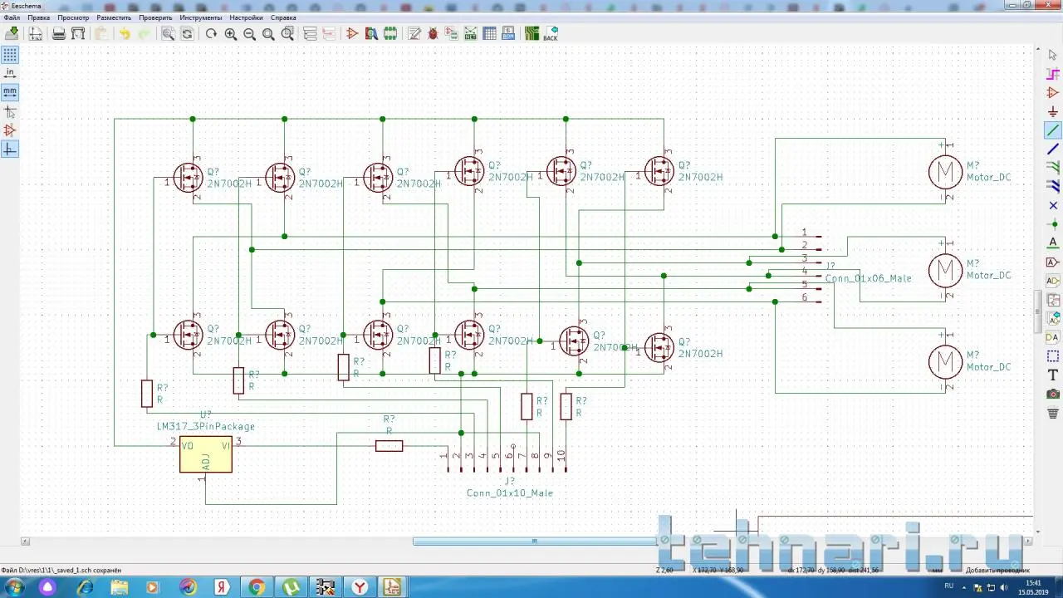
Task: Select the Place junction tool
Action: pyautogui.click(x=1053, y=224)
